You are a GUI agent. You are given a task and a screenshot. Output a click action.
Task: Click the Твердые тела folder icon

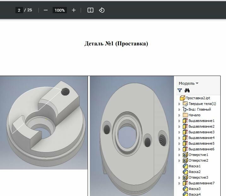click(185, 104)
